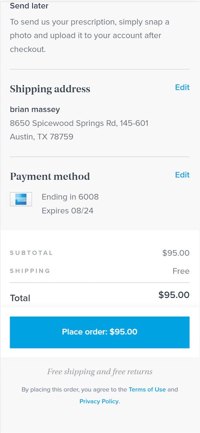This screenshot has height=433, width=200.
Task: Click the name brian massey
Action: pyautogui.click(x=35, y=109)
